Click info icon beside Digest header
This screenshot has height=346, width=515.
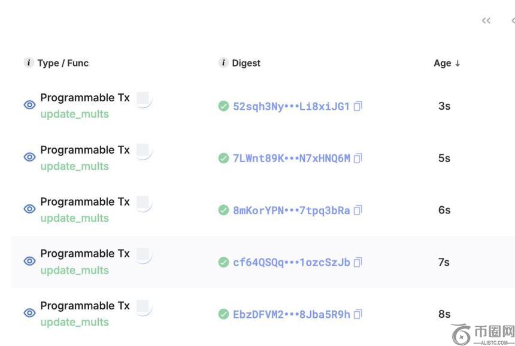coord(223,63)
